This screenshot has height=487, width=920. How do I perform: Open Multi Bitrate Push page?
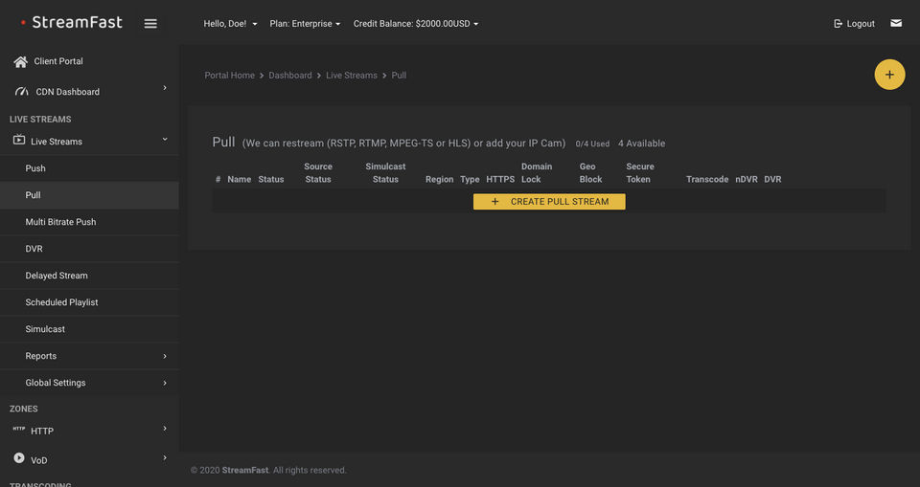(60, 222)
